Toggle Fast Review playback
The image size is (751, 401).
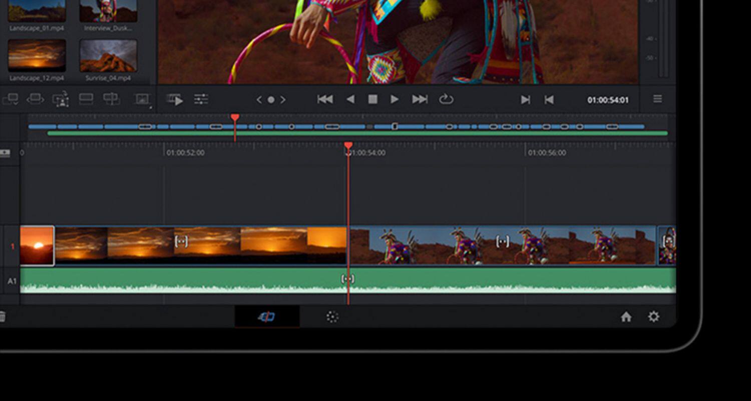pos(175,100)
